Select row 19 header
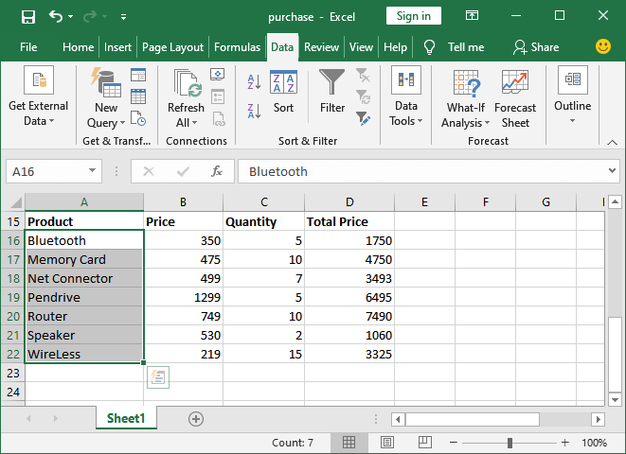 [12, 297]
